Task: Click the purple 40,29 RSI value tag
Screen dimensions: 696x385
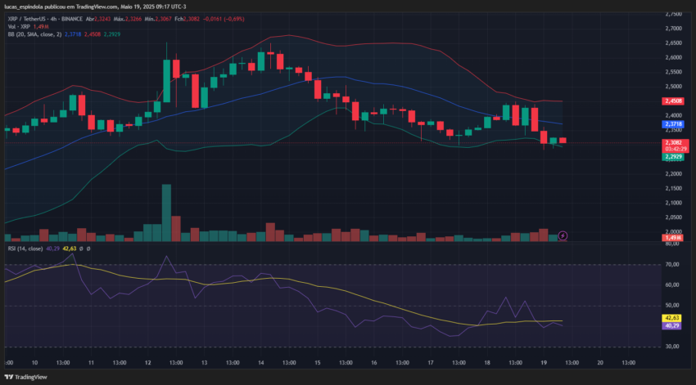Action: point(671,325)
